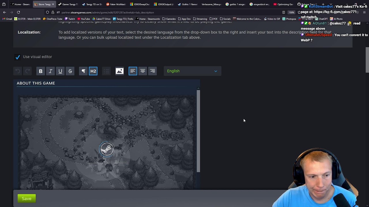
Task: Apply underline formatting
Action: coord(60,71)
